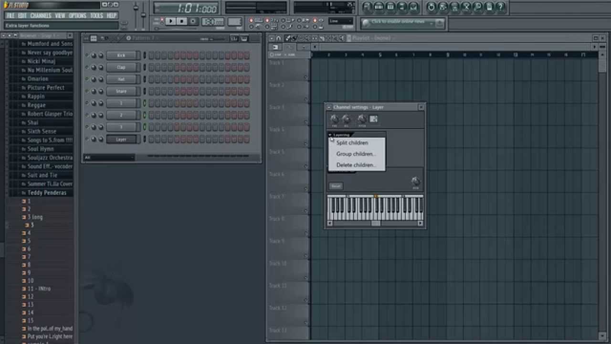
Task: Click the Channel settings volume knob
Action: [347, 119]
